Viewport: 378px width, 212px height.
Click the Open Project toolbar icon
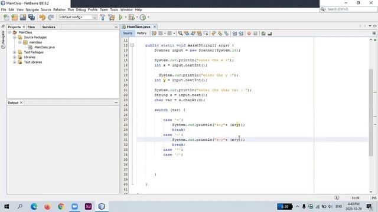(x=23, y=17)
